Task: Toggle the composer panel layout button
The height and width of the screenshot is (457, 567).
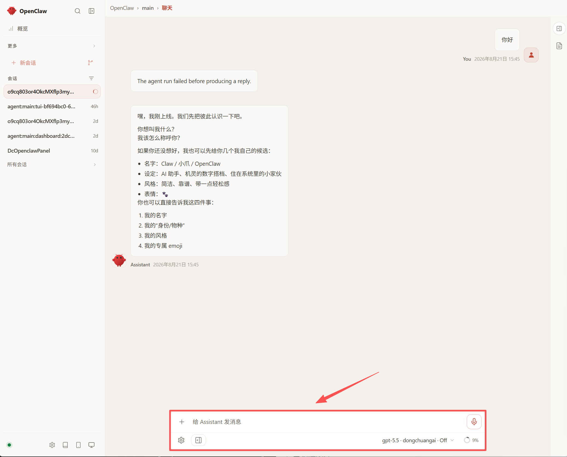Action: [199, 440]
